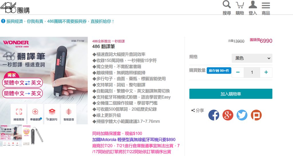
Task: Select the first translation pen thumbnail
Action: click(x=11, y=135)
